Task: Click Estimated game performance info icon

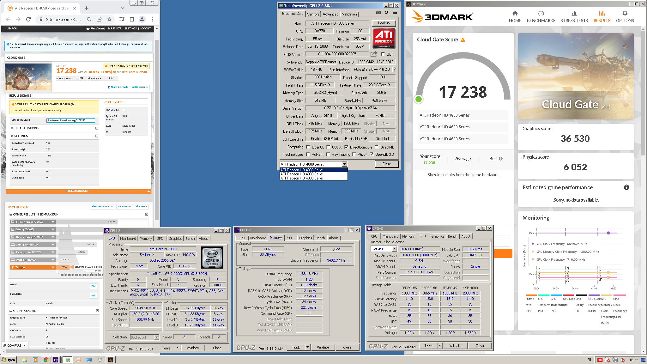Action: 626,187
